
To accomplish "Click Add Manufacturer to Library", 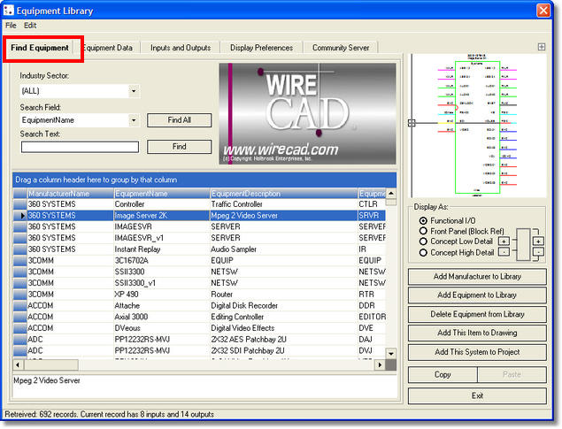I will [x=477, y=277].
